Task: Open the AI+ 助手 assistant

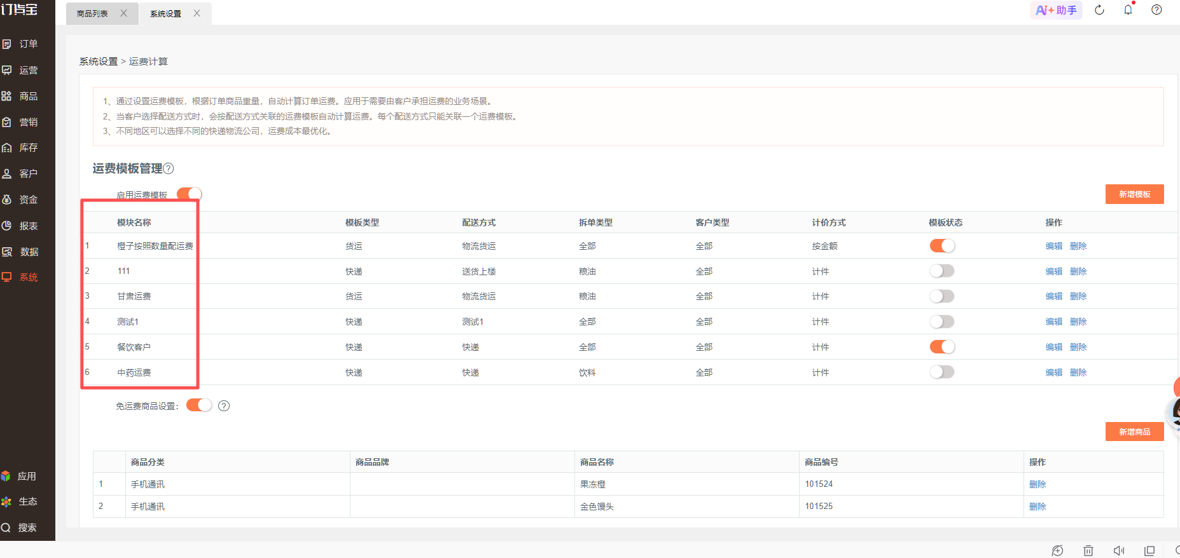Action: [1056, 10]
